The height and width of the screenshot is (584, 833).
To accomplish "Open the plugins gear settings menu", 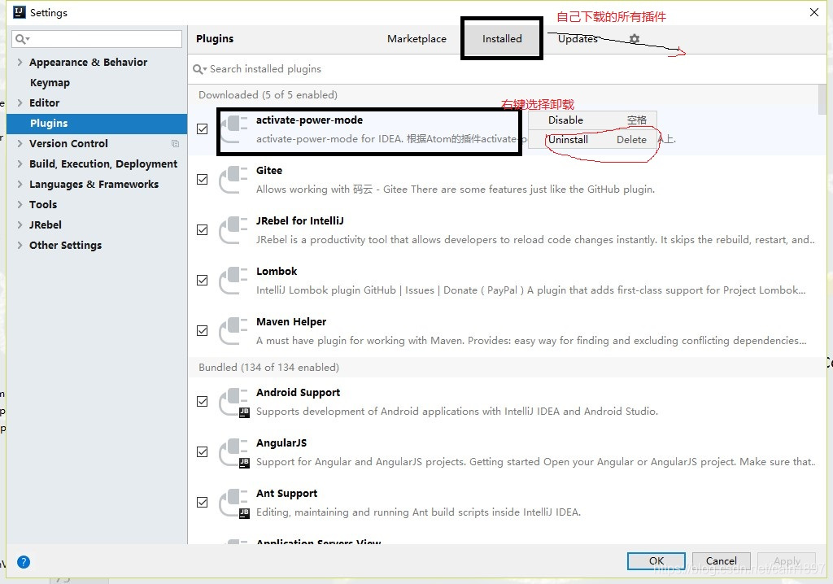I will click(635, 39).
